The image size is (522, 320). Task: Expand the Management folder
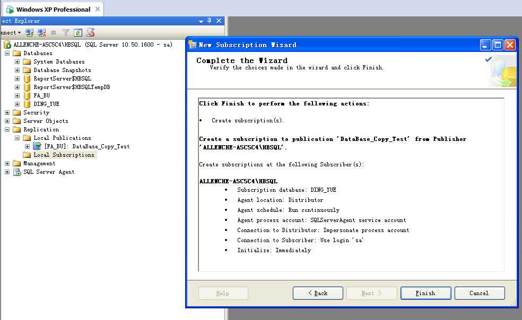click(x=7, y=163)
